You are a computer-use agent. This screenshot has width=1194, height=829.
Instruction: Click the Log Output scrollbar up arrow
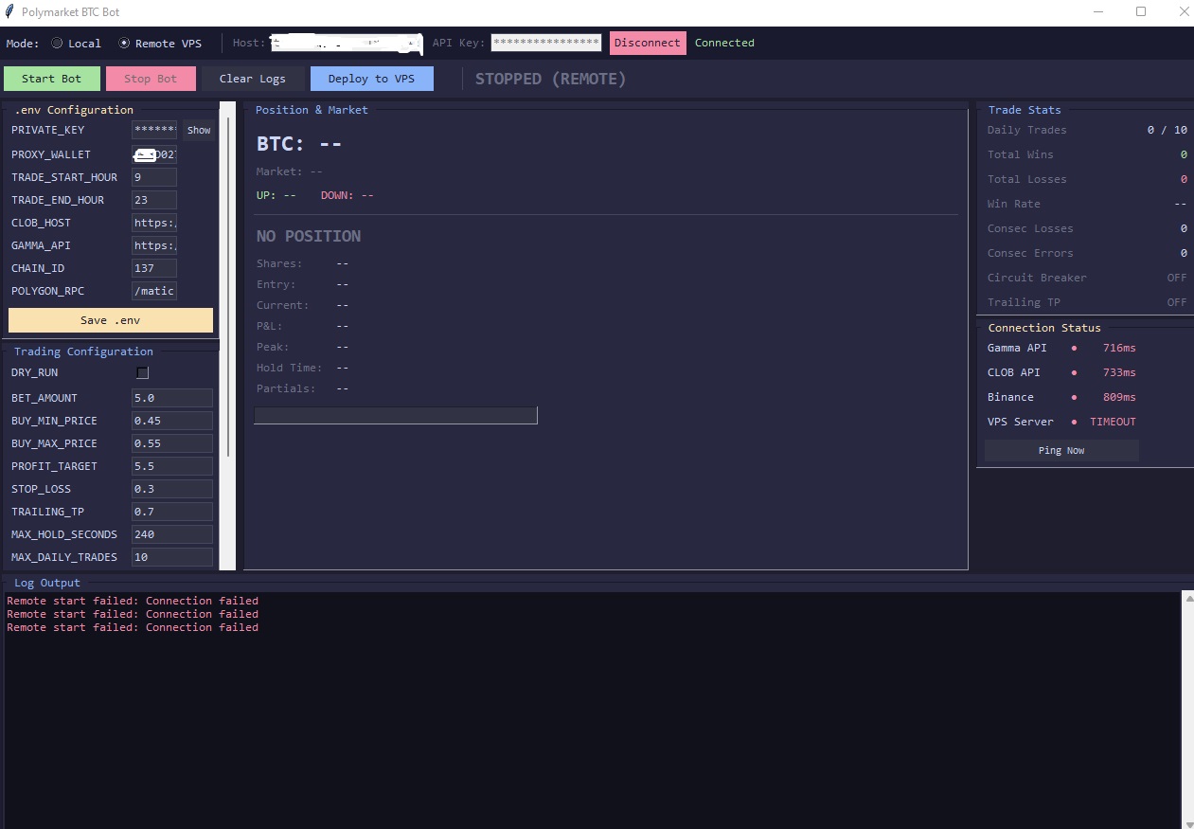pos(1188,598)
